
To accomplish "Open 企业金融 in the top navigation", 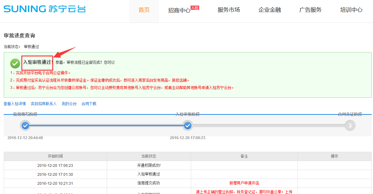I will [x=270, y=10].
